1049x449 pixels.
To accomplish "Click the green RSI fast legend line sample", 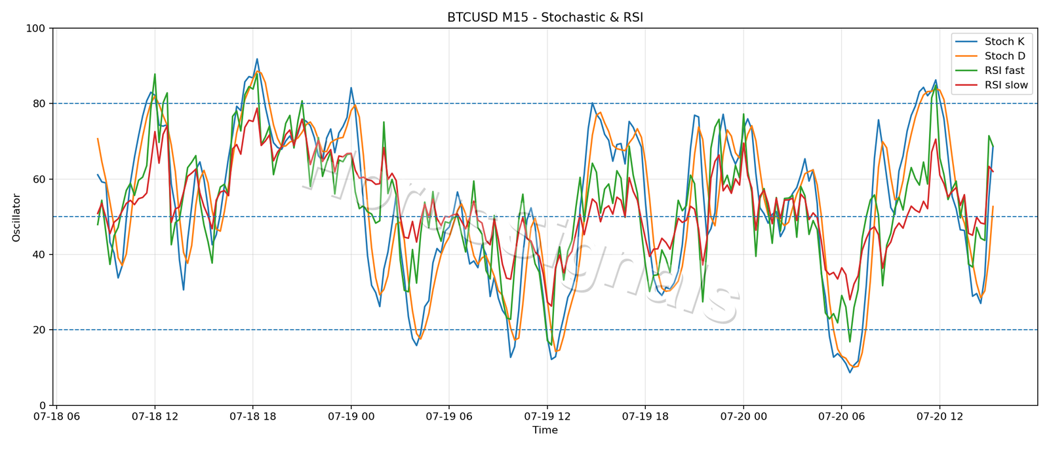I will 967,71.
